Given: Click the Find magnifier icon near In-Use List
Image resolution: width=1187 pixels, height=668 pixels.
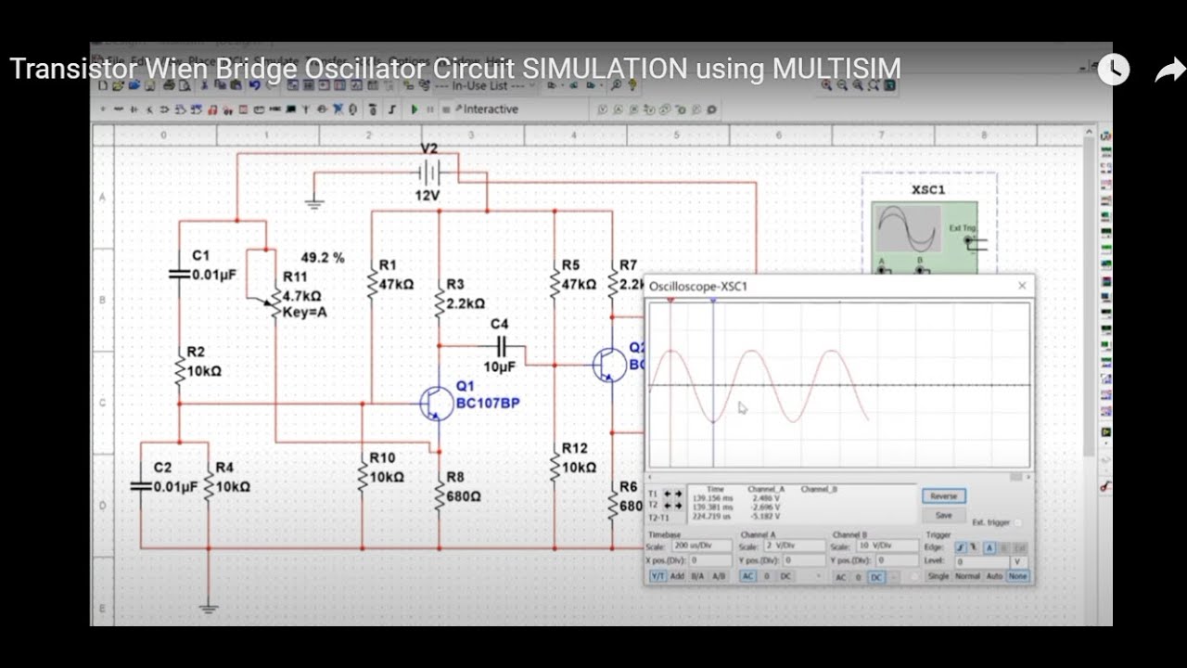Looking at the screenshot, I should coord(616,85).
